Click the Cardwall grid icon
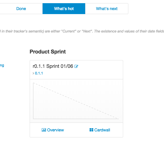The width and height of the screenshot is (164, 157). point(91,130)
